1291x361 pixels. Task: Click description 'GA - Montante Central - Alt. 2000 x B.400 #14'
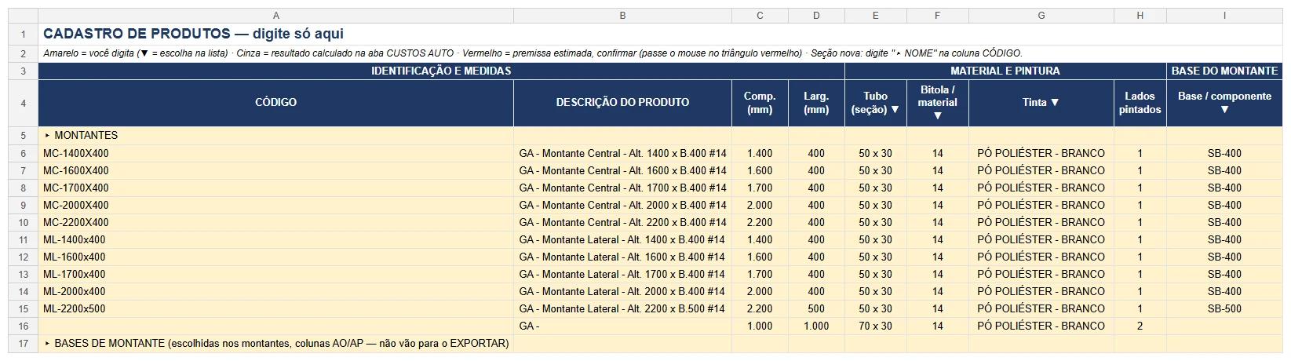tap(622, 205)
